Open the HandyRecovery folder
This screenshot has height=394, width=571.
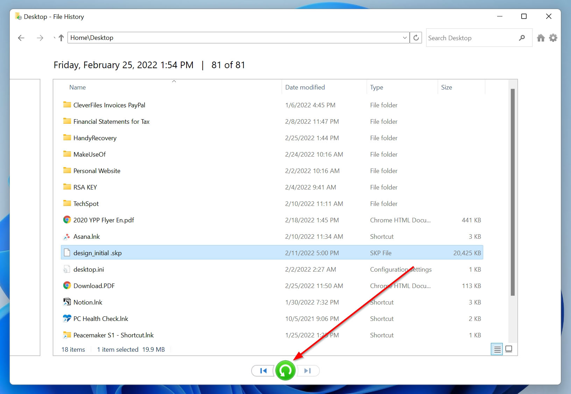94,138
